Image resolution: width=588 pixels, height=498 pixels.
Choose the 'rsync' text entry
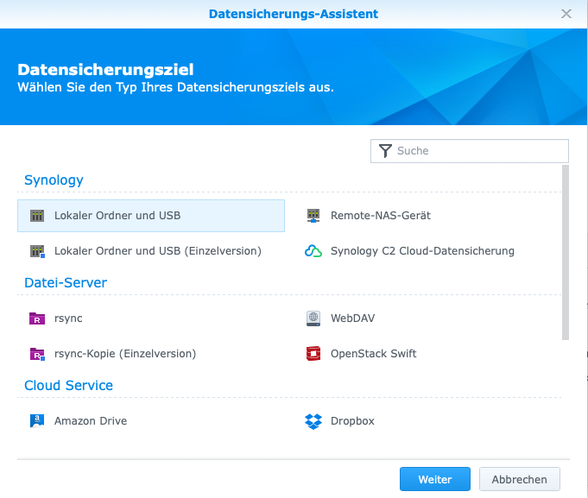pyautogui.click(x=68, y=318)
